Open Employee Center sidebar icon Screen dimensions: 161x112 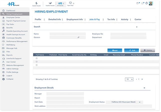click(x=4, y=17)
